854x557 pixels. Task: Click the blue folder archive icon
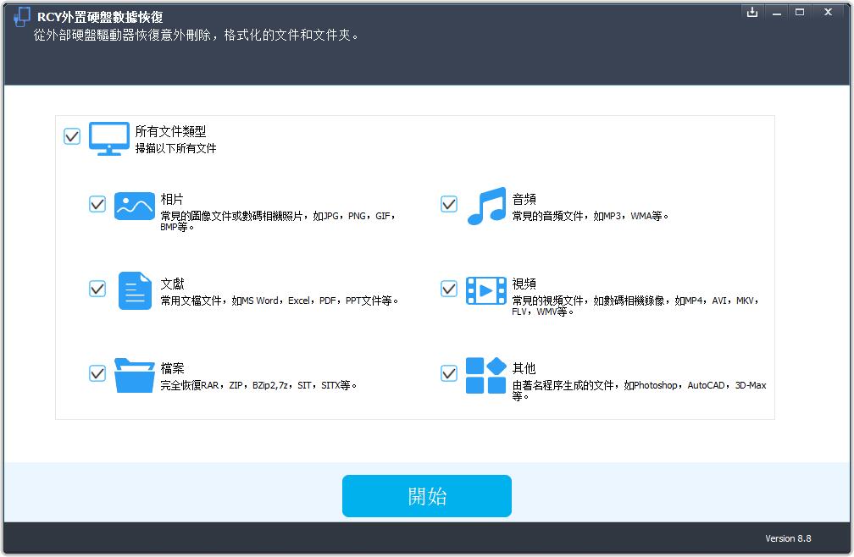pos(134,375)
